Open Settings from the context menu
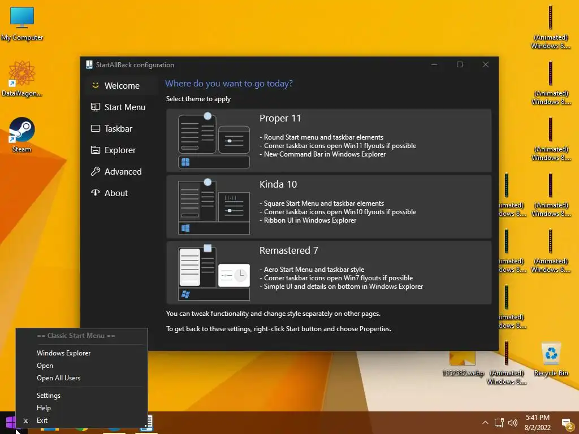The height and width of the screenshot is (434, 579). [x=81, y=395]
